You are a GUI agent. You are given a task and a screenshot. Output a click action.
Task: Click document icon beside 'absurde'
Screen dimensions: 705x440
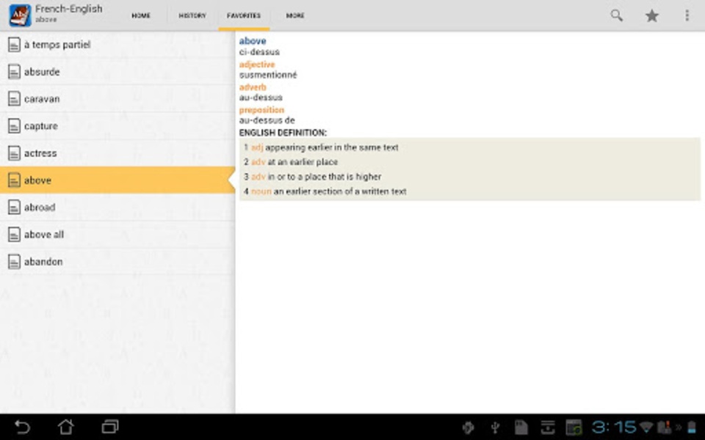[15, 72]
